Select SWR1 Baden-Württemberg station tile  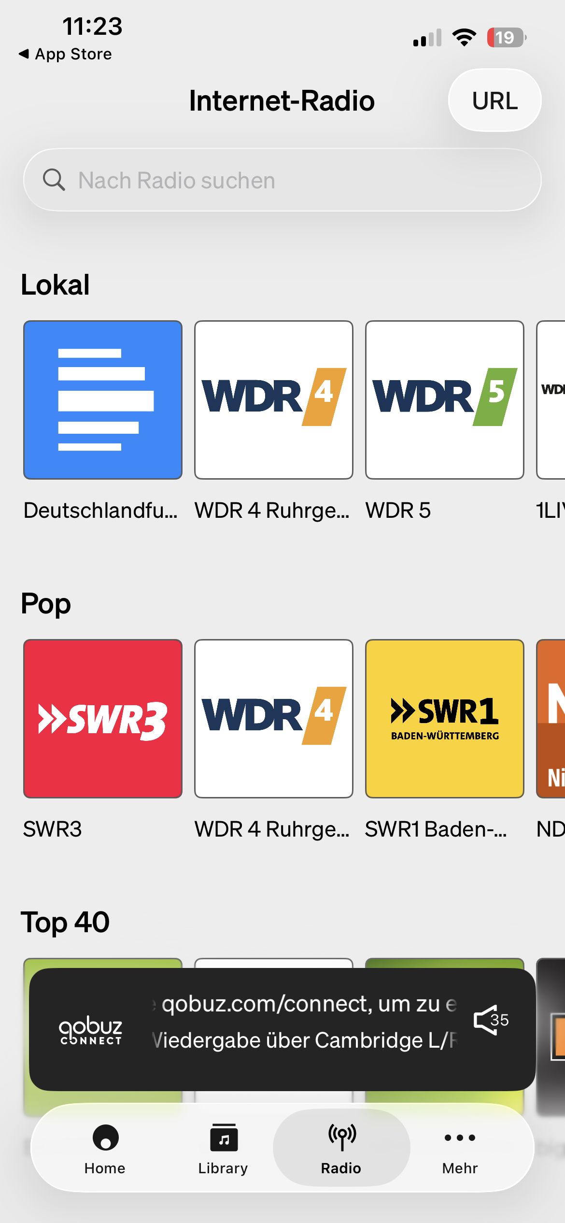[x=445, y=719]
